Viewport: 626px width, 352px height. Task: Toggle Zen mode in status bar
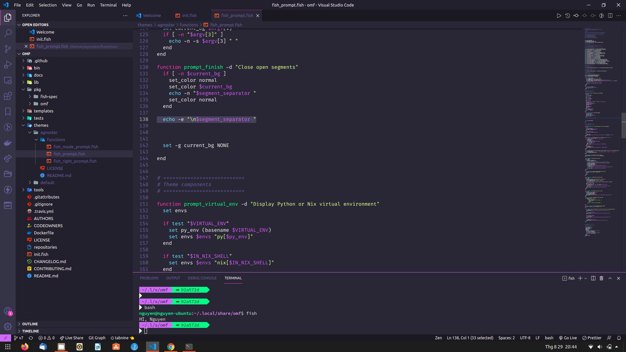click(438, 338)
